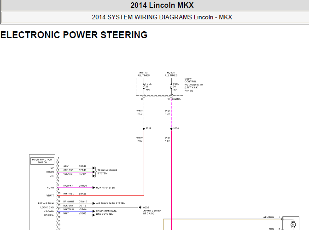This screenshot has height=230, width=309.
Task: Click the 'ELECTRONIC POWER STEERING' heading
Action: coord(74,35)
